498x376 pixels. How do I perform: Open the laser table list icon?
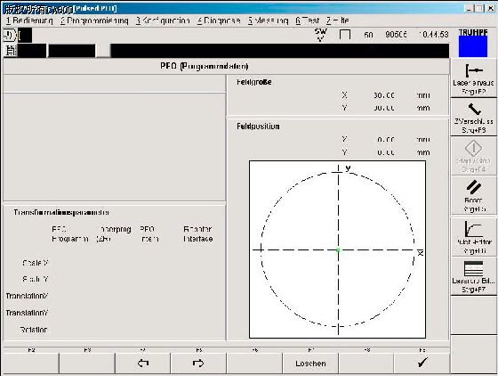click(x=473, y=276)
